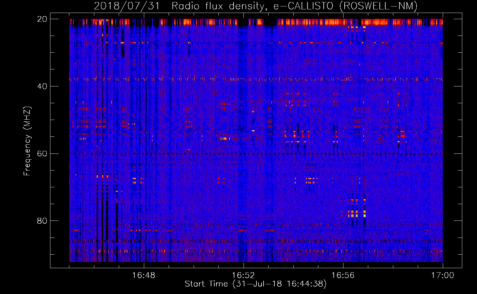Click the 20 frequency tick label
This screenshot has width=477, height=294.
tap(42, 19)
